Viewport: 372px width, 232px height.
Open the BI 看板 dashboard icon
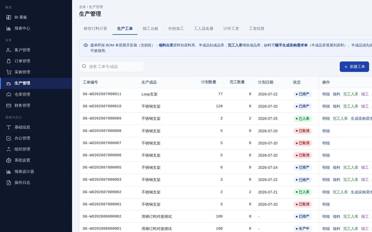coord(9,17)
